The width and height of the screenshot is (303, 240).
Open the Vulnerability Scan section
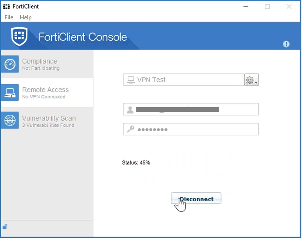coord(49,119)
